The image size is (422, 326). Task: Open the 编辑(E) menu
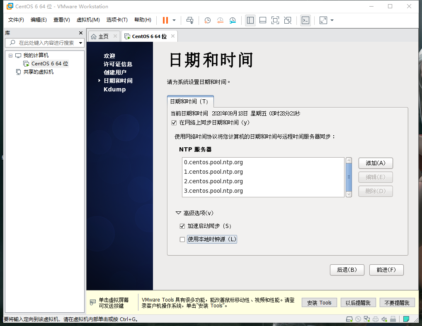tap(39, 20)
